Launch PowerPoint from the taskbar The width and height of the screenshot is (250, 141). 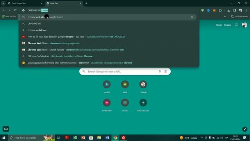pyautogui.click(x=83, y=137)
